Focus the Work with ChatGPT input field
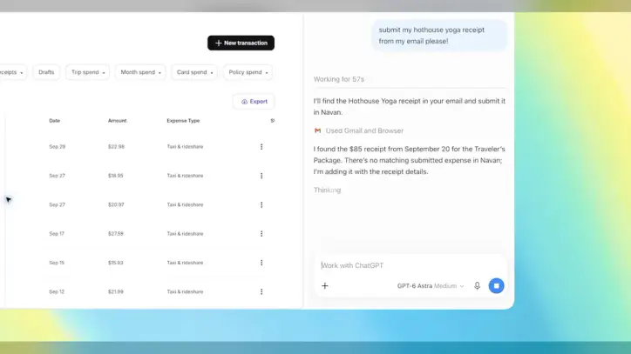The image size is (631, 354). click(x=410, y=265)
